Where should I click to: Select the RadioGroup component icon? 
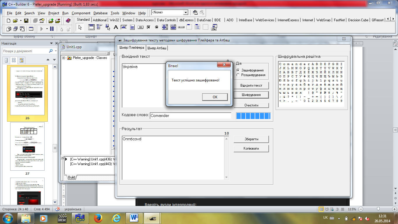(x=198, y=27)
